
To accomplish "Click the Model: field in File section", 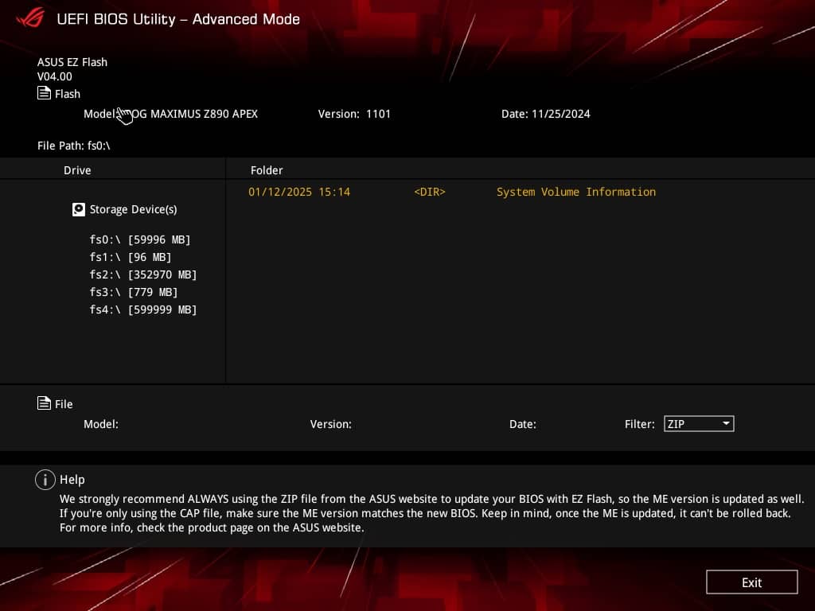I will pyautogui.click(x=101, y=424).
